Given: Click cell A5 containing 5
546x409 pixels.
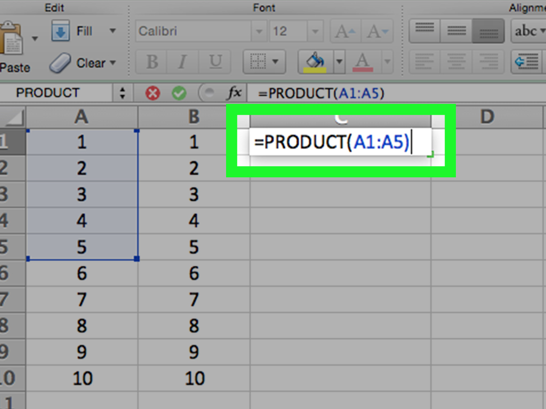Looking at the screenshot, I should click(82, 247).
